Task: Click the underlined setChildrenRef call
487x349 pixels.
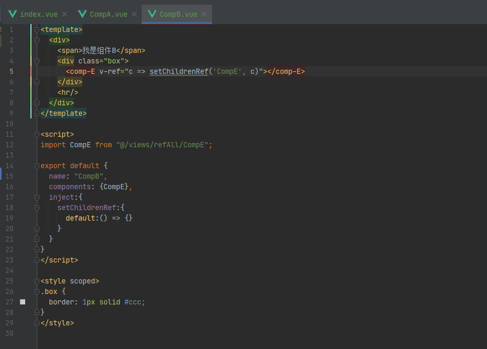Action: [x=179, y=72]
